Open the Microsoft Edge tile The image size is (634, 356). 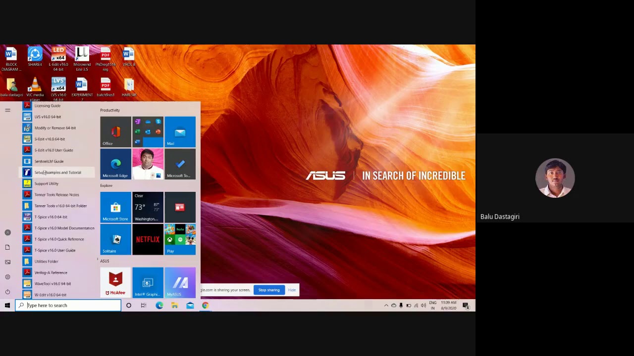pyautogui.click(x=115, y=164)
